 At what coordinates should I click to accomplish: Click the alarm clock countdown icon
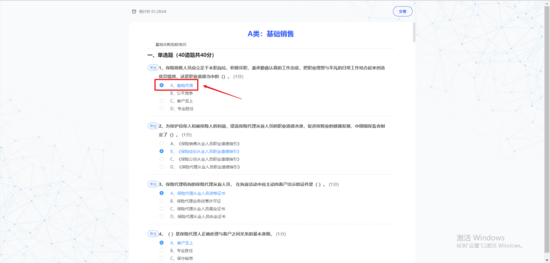click(134, 12)
